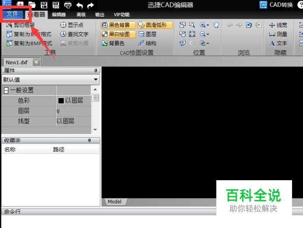Click the zoom in magnifier icon
Image resolution: width=303 pixels, height=228 pixels.
(202, 25)
